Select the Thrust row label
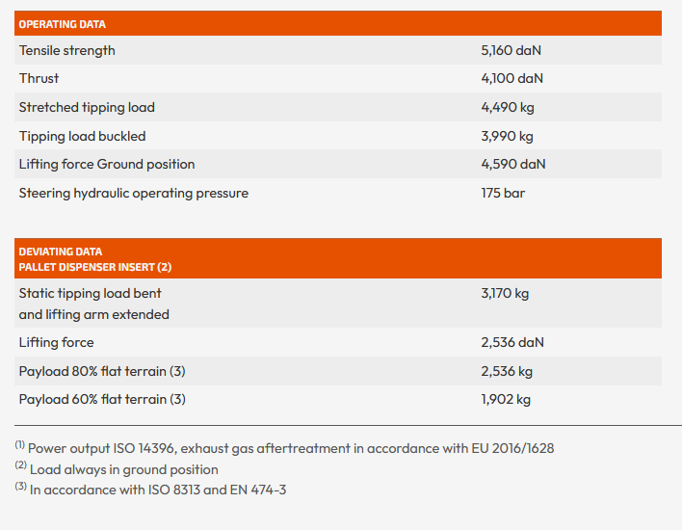 [x=39, y=78]
